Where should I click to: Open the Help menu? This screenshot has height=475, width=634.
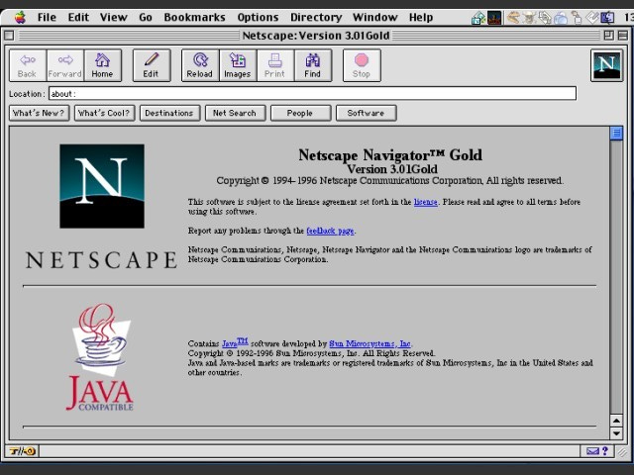(x=420, y=18)
